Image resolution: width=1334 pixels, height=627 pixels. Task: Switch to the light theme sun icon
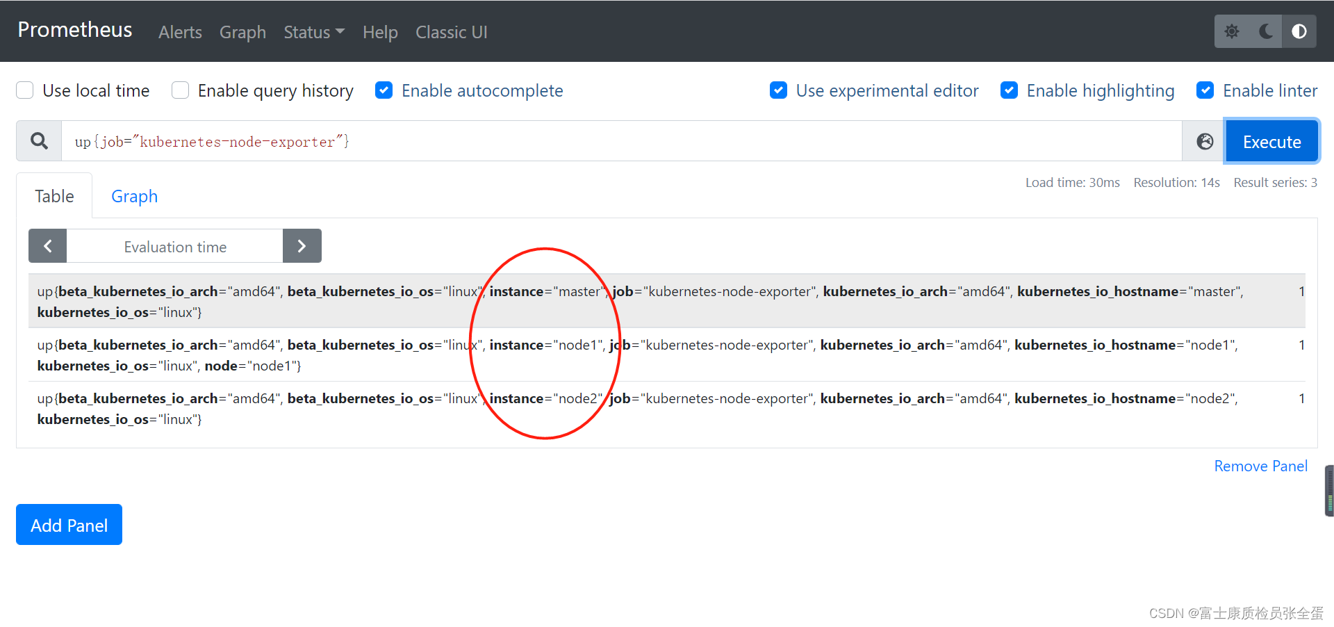(1232, 32)
